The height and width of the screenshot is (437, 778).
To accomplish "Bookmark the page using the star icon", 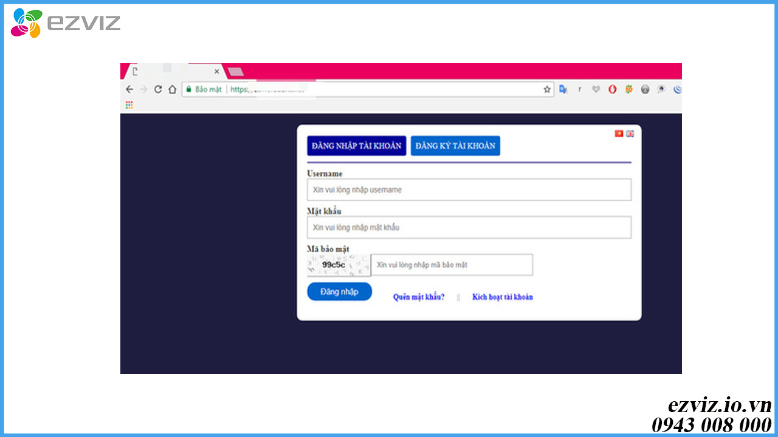I will tap(546, 89).
